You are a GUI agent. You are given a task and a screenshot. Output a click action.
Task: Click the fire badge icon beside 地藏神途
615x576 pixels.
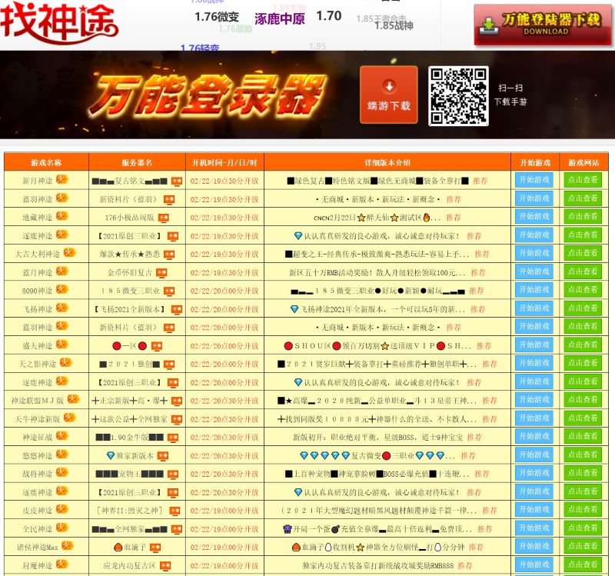(62, 216)
